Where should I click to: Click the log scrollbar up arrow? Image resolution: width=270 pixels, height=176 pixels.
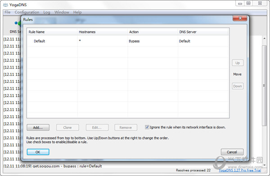click(264, 39)
